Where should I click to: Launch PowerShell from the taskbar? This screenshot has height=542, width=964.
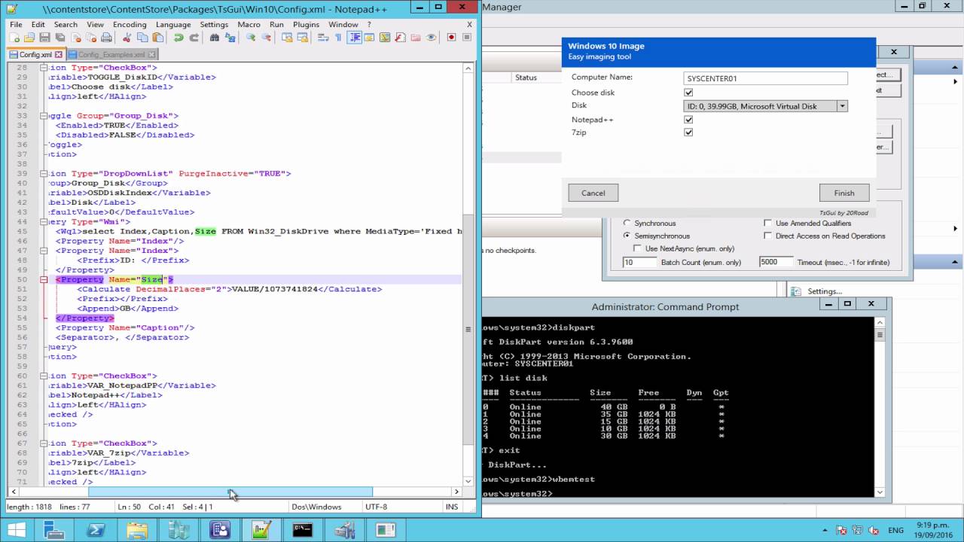(96, 530)
